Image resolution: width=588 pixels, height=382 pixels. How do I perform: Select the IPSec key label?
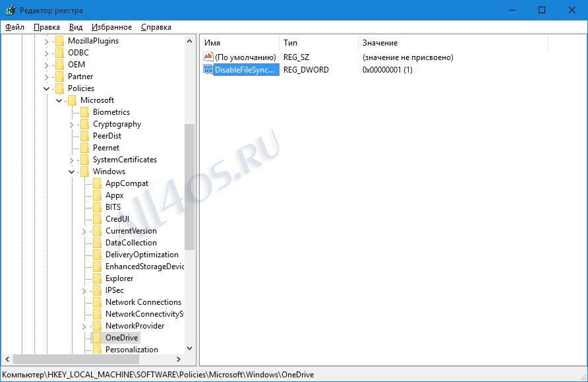tap(115, 290)
